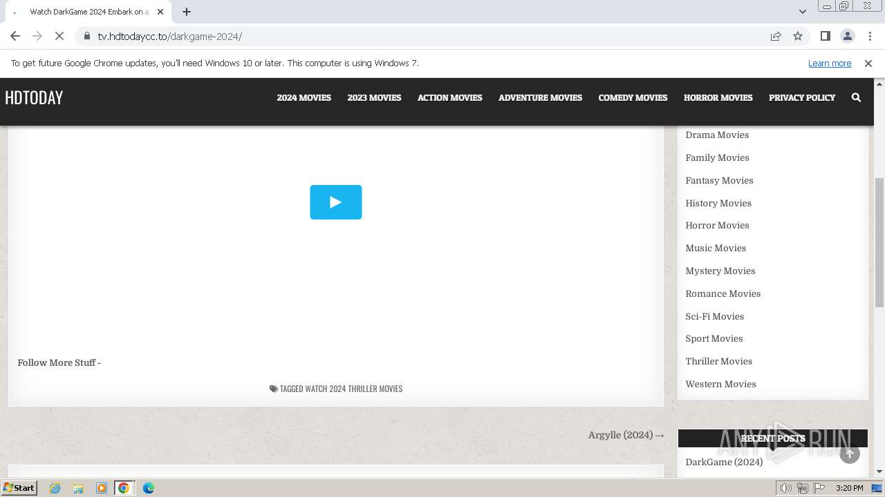Open a new tab with the plus button
Image resolution: width=885 pixels, height=497 pixels.
click(187, 12)
